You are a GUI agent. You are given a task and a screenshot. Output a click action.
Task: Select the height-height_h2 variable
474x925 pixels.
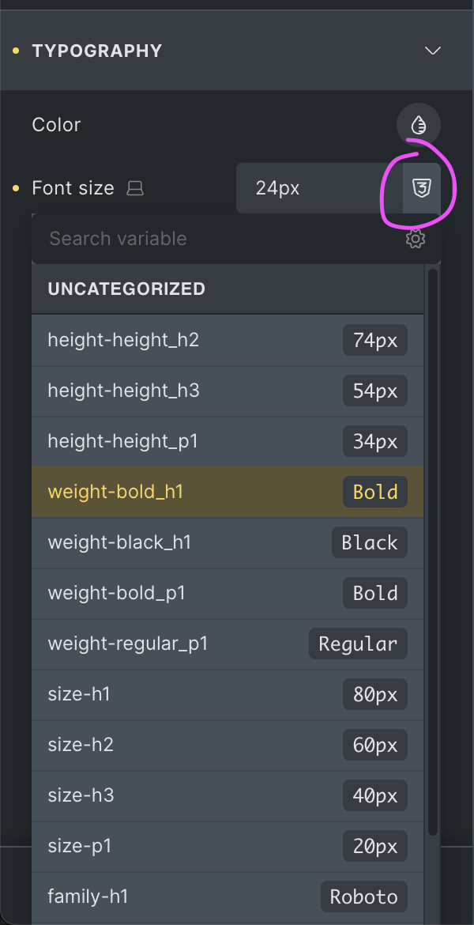[x=228, y=340]
